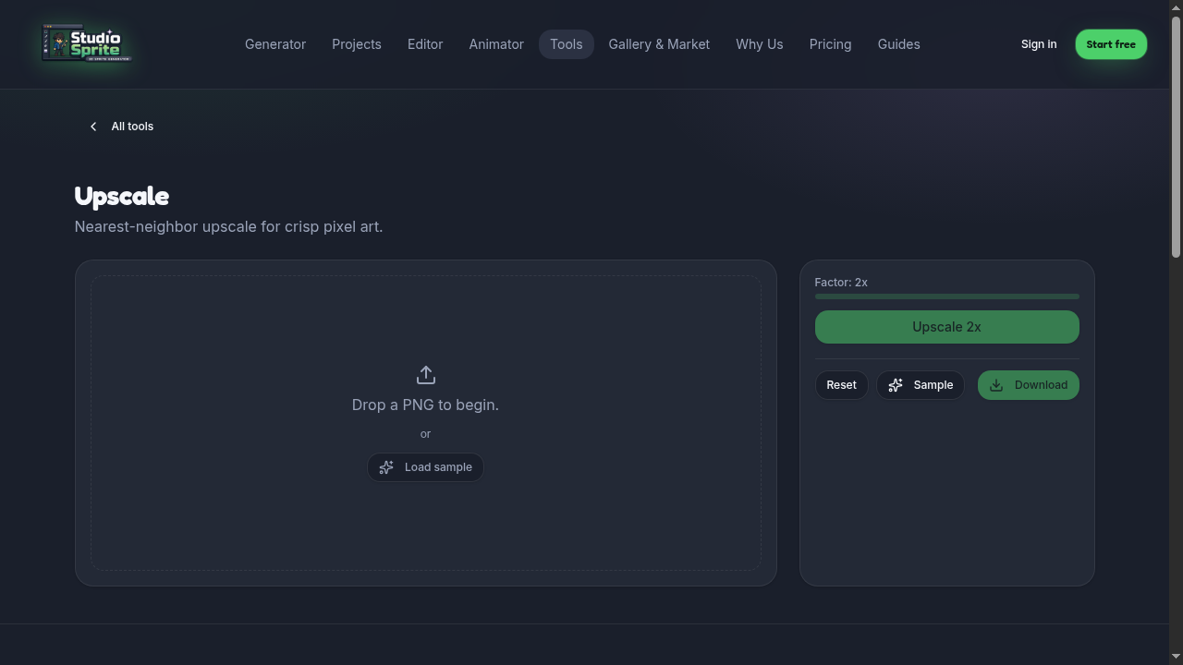Click the sparkle icon on Load sample
Viewport: 1183px width, 665px height.
(x=386, y=467)
